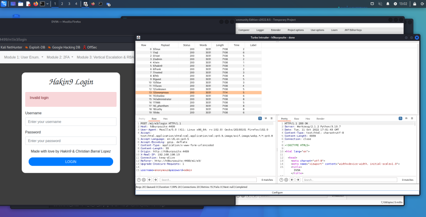Click the show desktop icon in the panel
This screenshot has width=426, height=217.
[13, 4]
